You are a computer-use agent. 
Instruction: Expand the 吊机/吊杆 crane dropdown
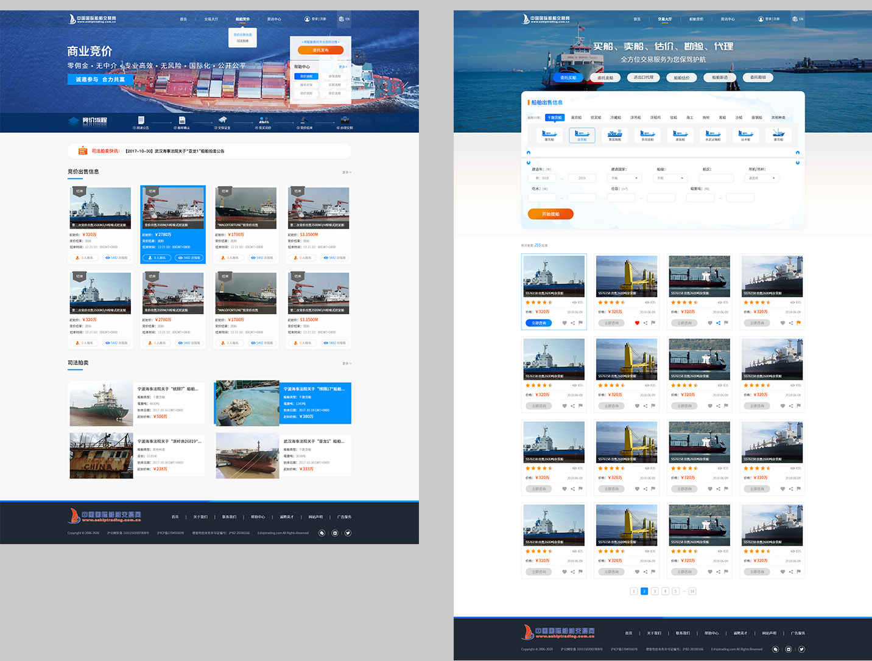[x=762, y=178]
